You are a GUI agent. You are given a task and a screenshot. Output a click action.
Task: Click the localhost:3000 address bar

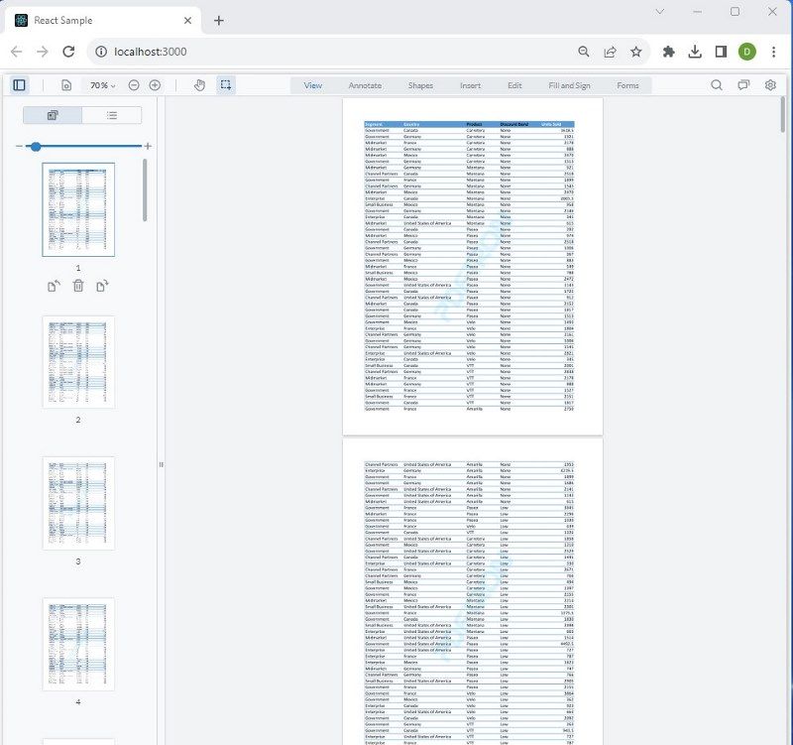pyautogui.click(x=334, y=52)
